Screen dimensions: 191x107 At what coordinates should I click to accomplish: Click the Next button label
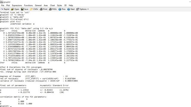[x=73, y=9]
